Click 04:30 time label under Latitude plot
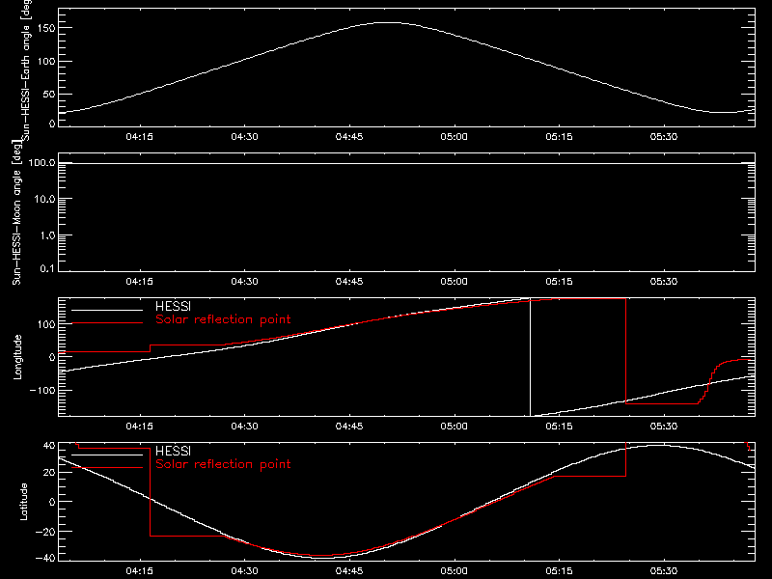The height and width of the screenshot is (579, 772). pos(244,571)
